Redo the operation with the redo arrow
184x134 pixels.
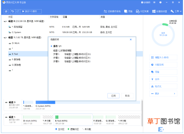[x=18, y=11]
